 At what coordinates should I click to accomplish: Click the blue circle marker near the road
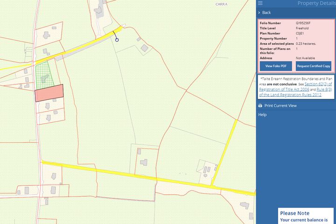[x=117, y=40]
